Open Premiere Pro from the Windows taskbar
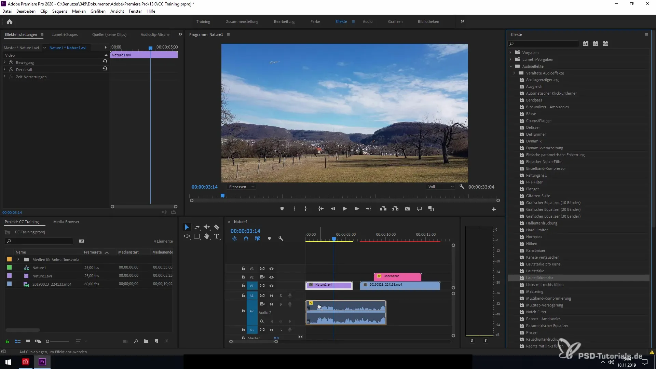Screen dimensions: 656x369 tap(42, 362)
